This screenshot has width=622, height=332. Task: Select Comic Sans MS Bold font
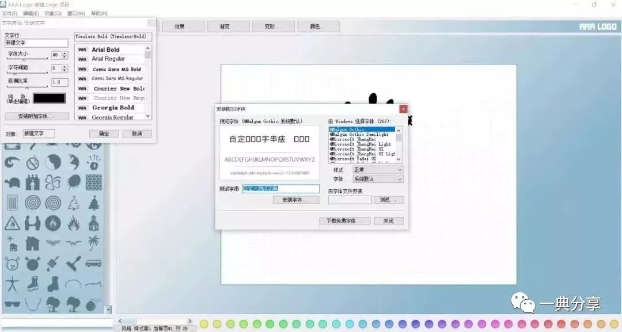tap(110, 69)
